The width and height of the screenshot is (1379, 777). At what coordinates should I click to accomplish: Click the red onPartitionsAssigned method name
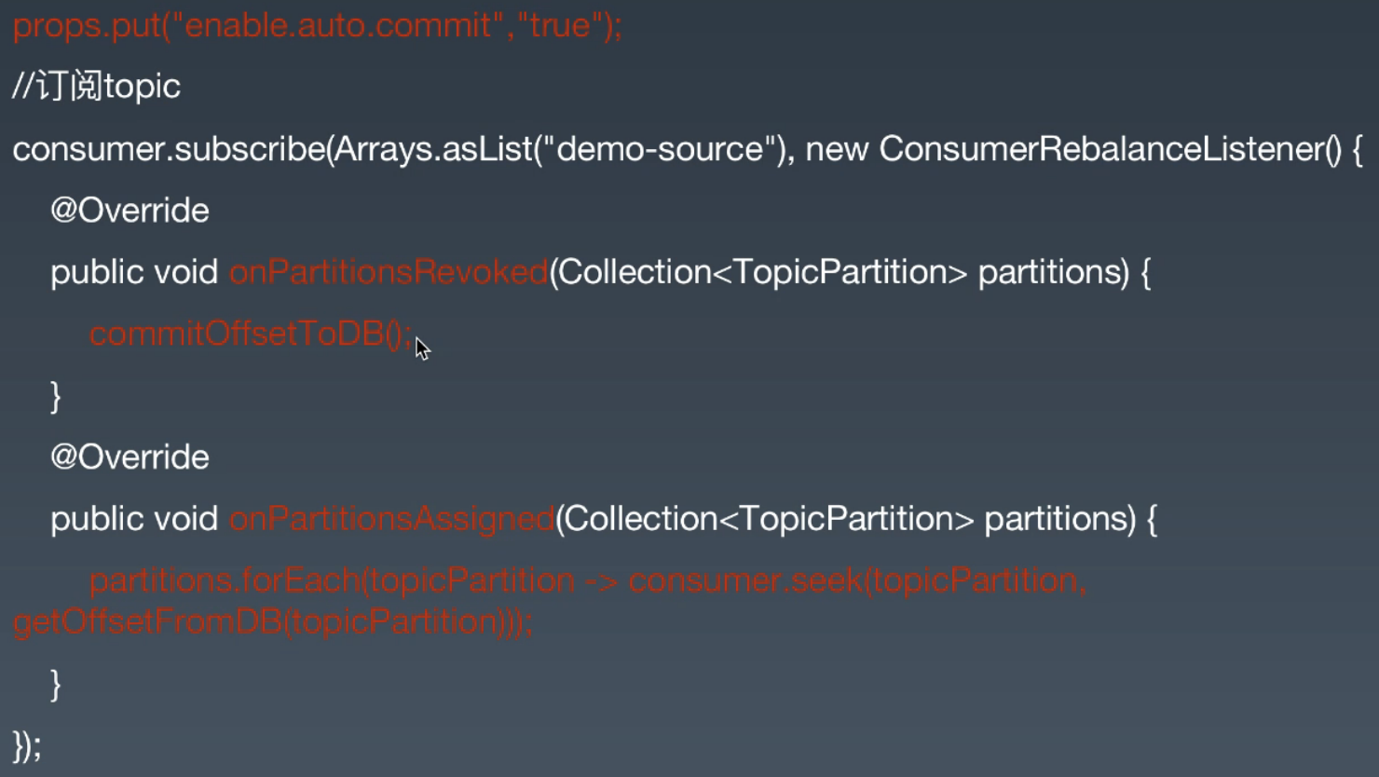tap(391, 519)
